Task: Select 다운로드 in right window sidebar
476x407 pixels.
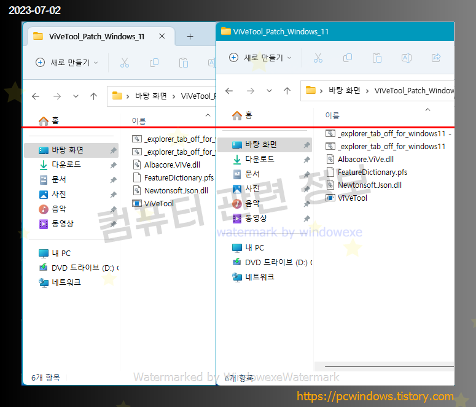Action: click(x=265, y=160)
